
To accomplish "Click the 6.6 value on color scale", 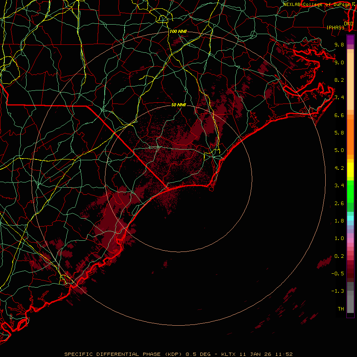I will [x=339, y=115].
